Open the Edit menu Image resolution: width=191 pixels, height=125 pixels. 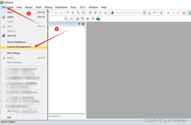11,7
